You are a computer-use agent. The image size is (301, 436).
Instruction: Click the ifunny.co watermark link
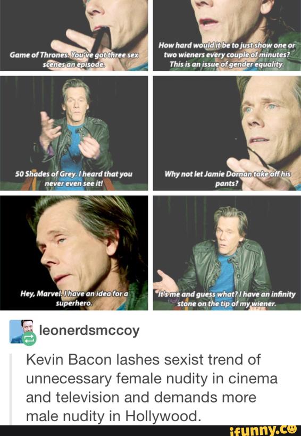(263, 430)
